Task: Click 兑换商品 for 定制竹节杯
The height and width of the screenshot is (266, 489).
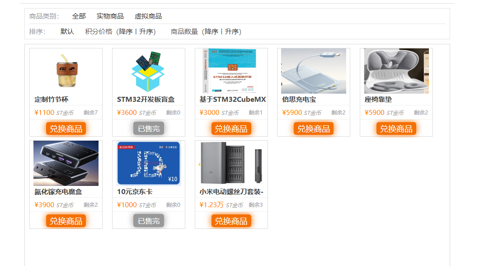Action: [x=66, y=128]
